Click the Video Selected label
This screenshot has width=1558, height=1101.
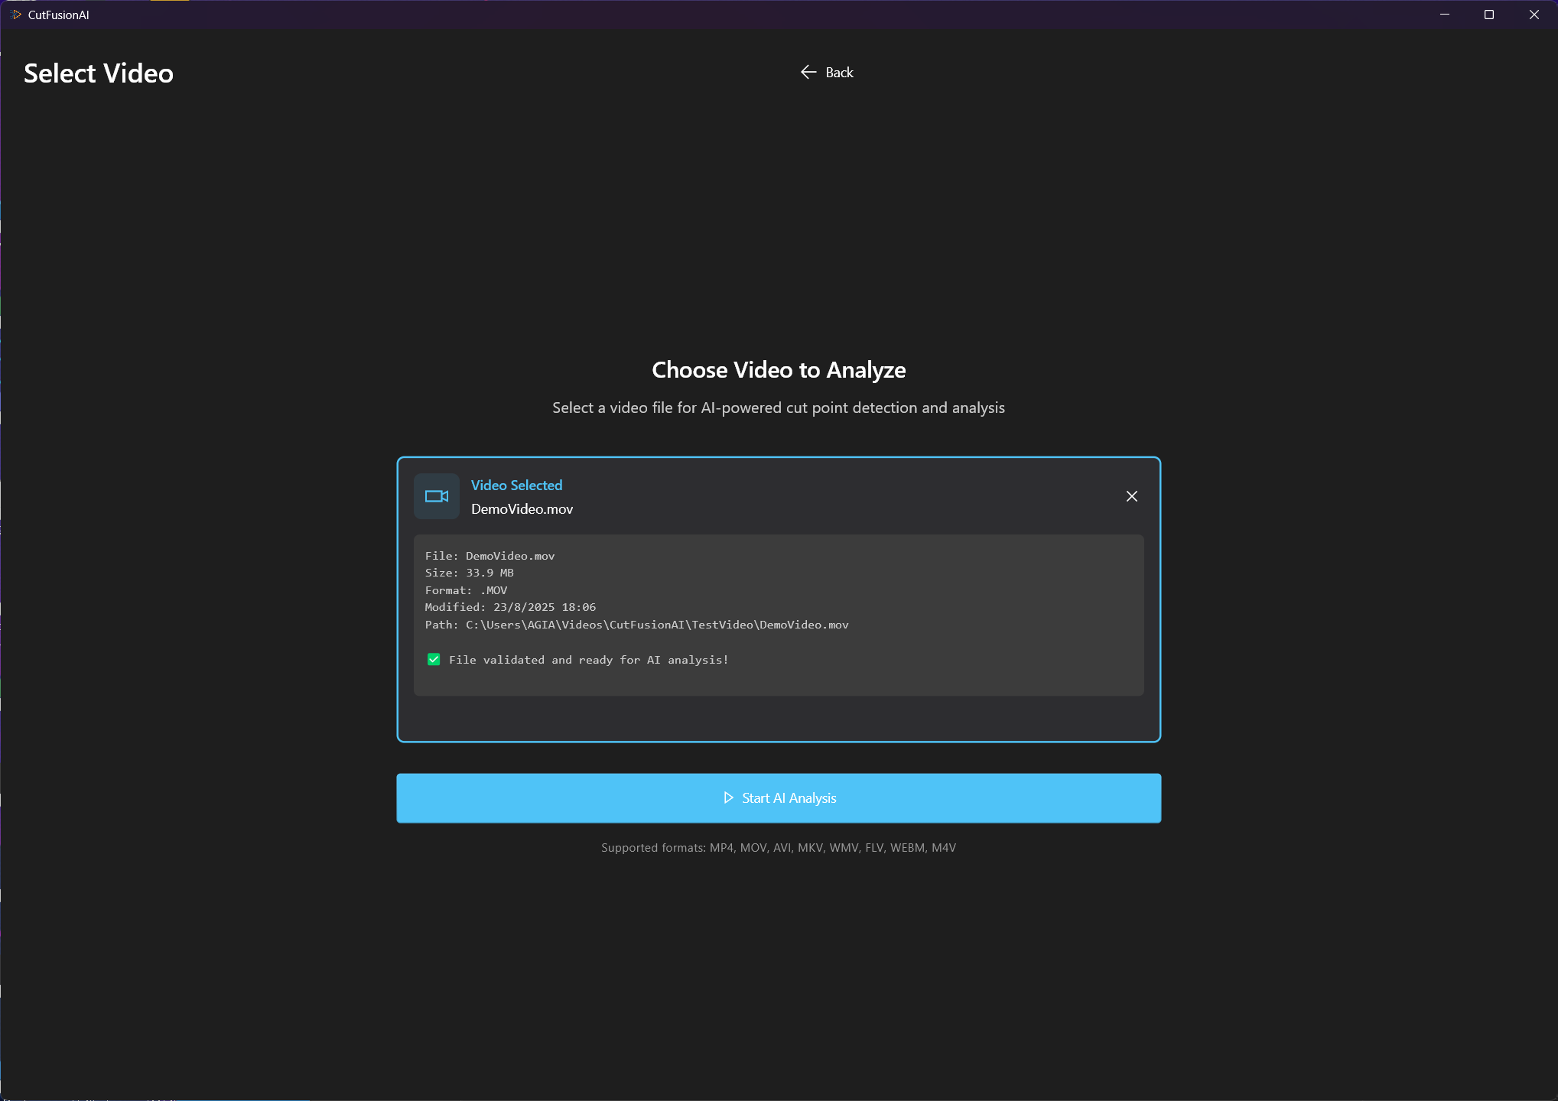(516, 485)
